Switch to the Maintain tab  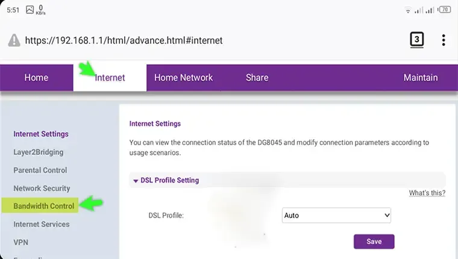[421, 78]
